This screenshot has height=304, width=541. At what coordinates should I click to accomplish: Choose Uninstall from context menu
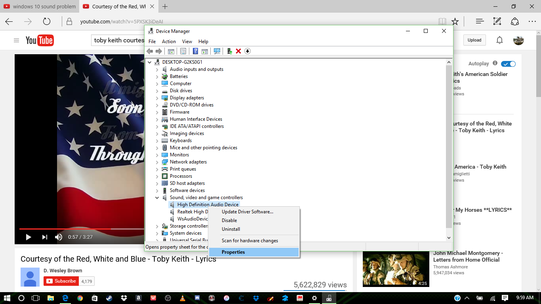(253, 229)
